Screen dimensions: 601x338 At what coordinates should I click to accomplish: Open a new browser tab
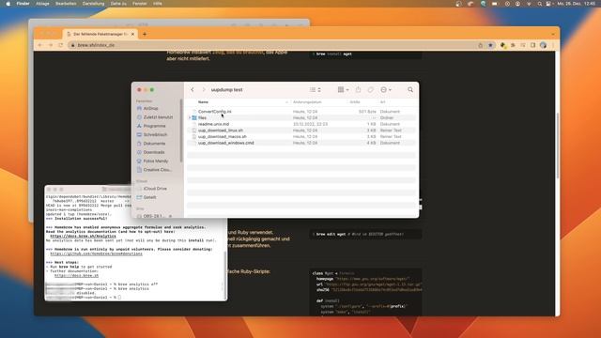[145, 34]
